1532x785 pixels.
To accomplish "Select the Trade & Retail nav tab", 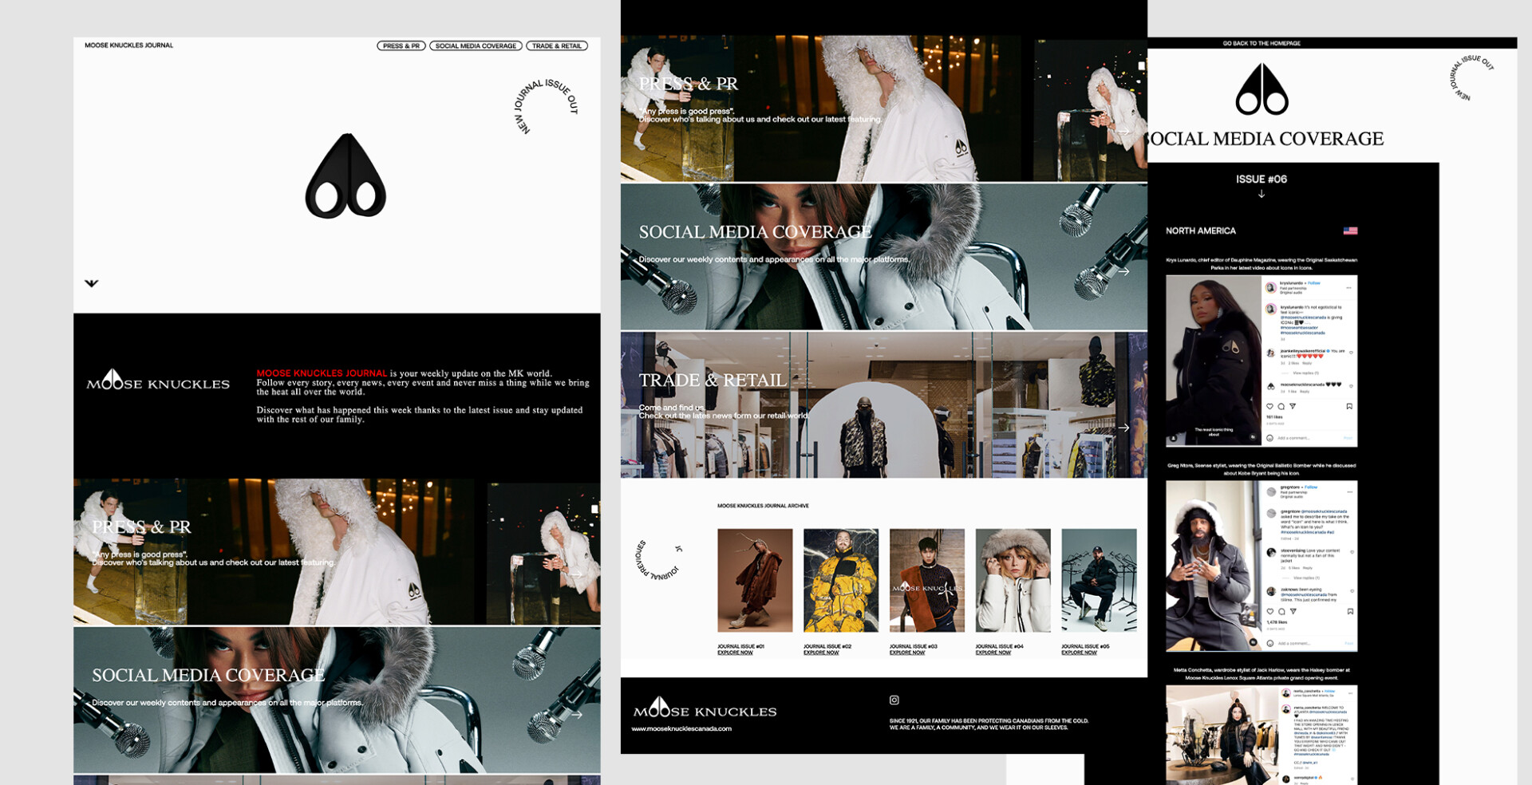I will tap(556, 46).
